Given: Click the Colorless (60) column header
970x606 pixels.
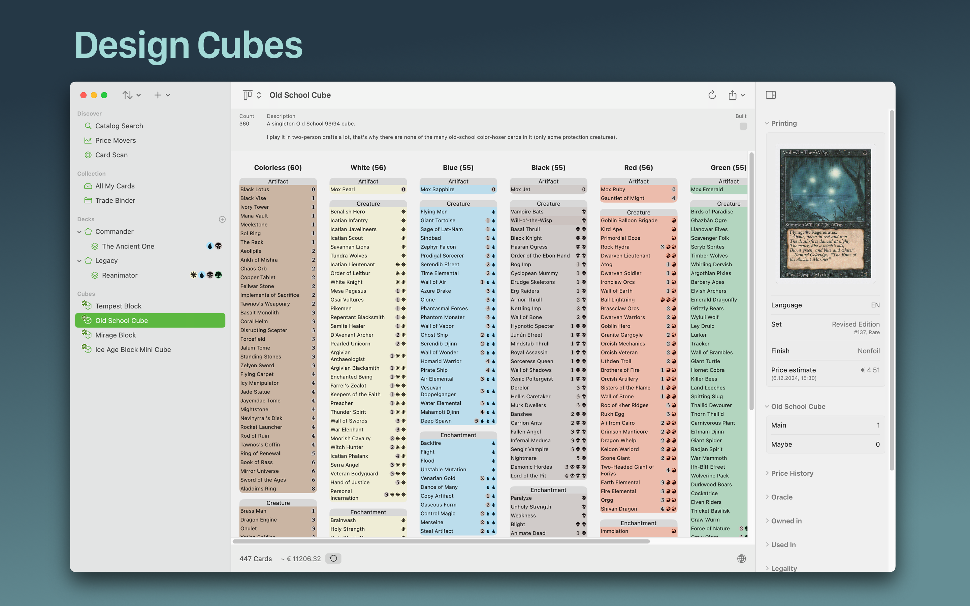Looking at the screenshot, I should tap(278, 168).
